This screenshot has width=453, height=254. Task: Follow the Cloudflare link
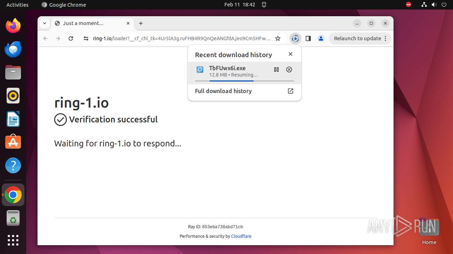(241, 236)
